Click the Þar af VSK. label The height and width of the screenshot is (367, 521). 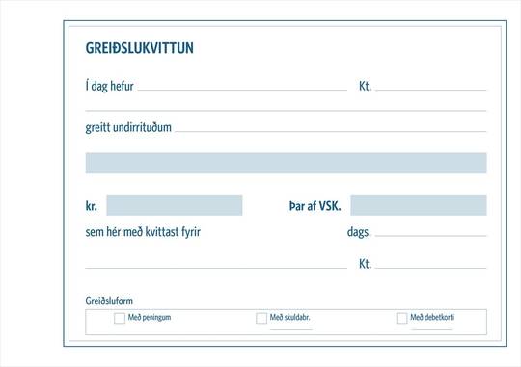(x=315, y=206)
